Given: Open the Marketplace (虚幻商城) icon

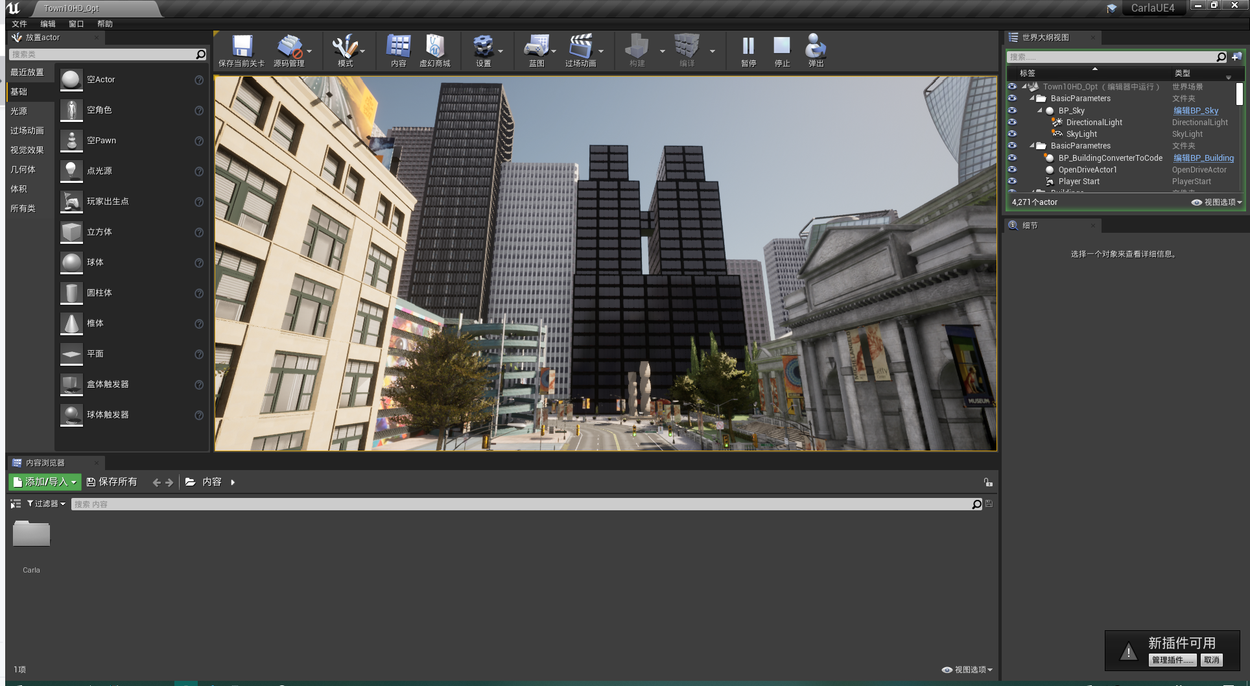Looking at the screenshot, I should point(435,51).
